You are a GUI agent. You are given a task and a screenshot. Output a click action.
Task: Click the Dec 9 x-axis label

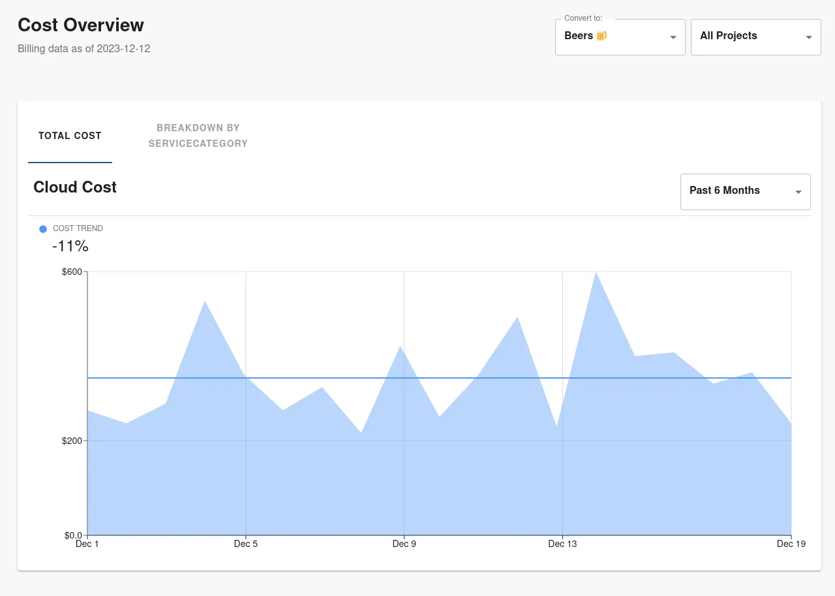click(x=404, y=544)
